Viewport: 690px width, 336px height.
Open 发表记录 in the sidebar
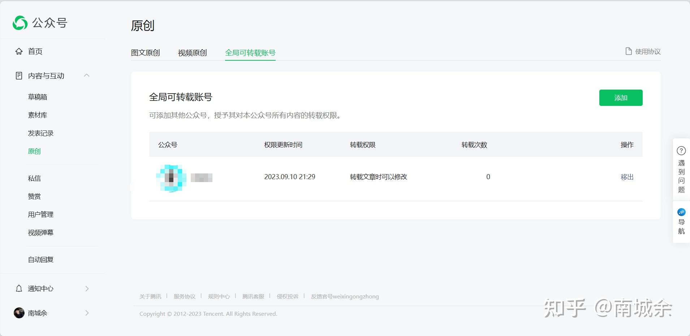tap(40, 133)
